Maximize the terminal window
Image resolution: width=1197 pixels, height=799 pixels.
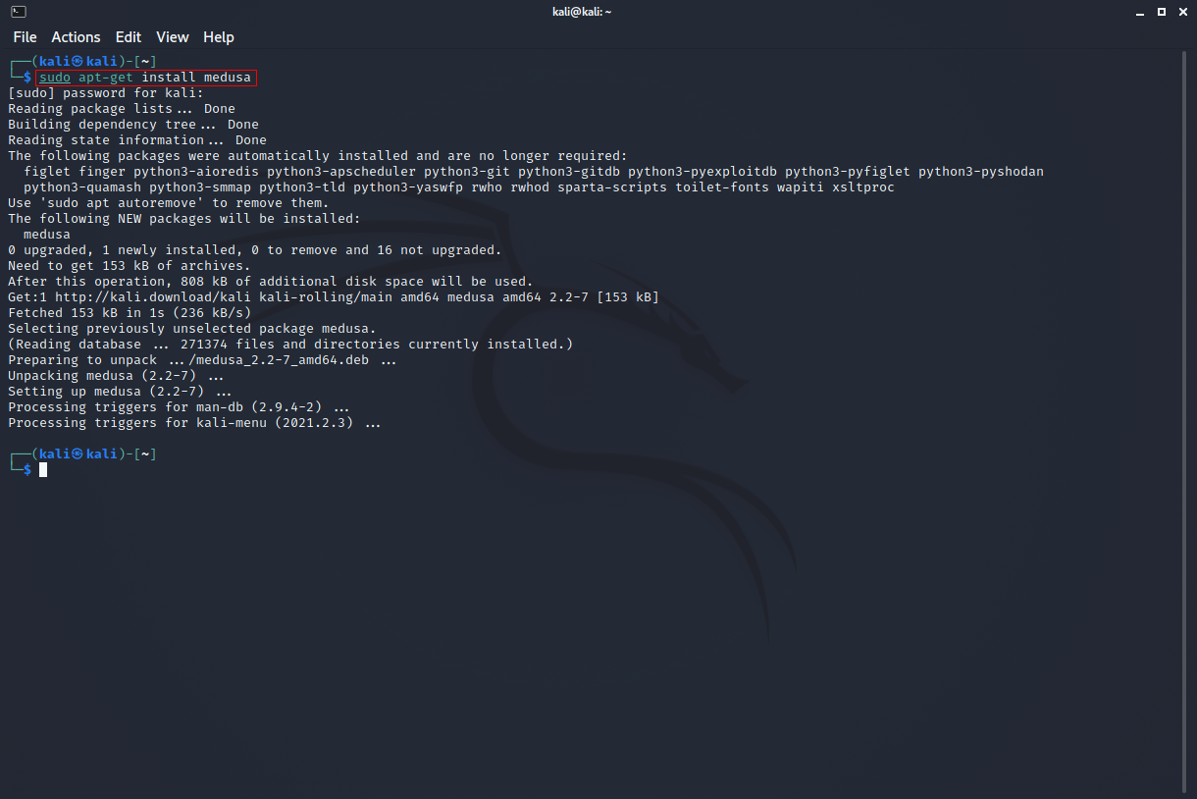point(1161,12)
